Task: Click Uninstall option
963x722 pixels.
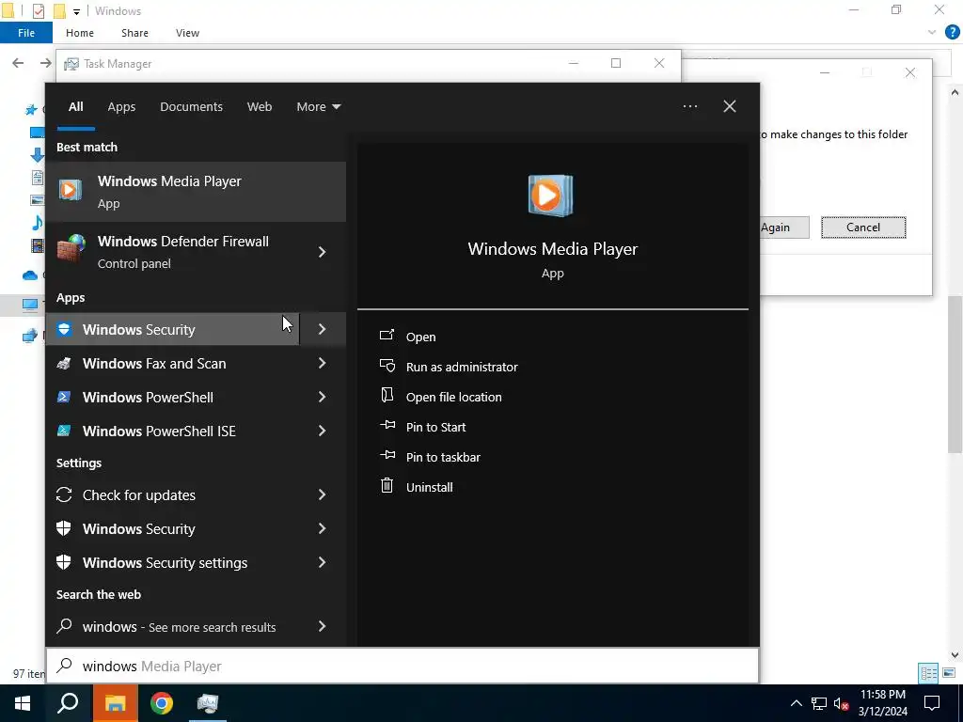Action: (429, 488)
